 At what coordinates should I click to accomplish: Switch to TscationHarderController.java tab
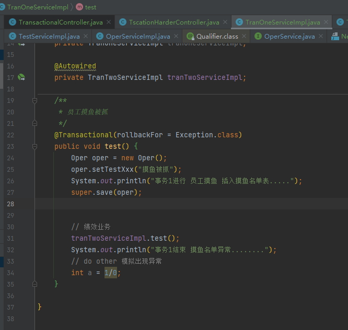tap(174, 22)
